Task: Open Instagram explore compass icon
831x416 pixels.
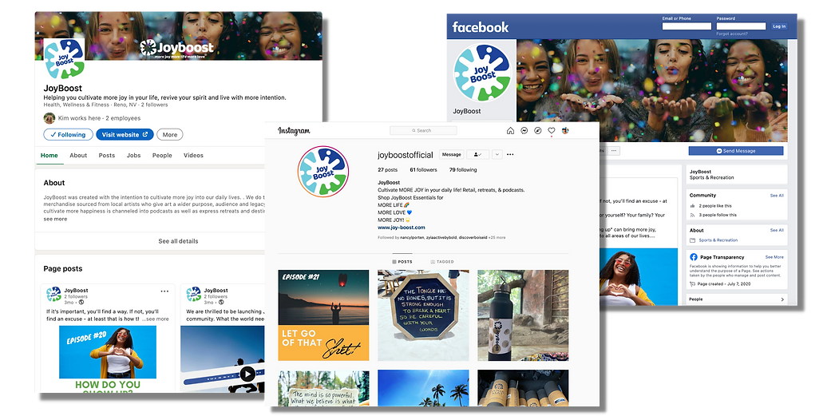Action: tap(538, 130)
